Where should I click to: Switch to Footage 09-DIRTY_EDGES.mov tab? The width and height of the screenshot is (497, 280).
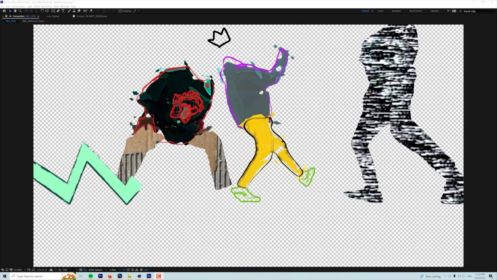point(92,16)
